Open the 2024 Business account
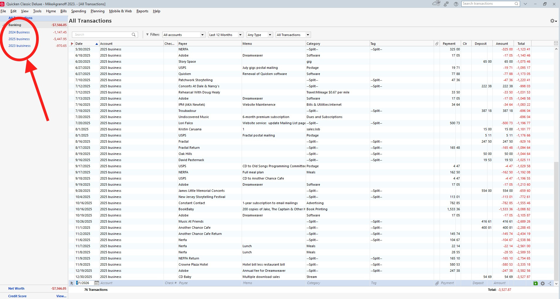Image resolution: width=560 pixels, height=299 pixels. point(19,32)
